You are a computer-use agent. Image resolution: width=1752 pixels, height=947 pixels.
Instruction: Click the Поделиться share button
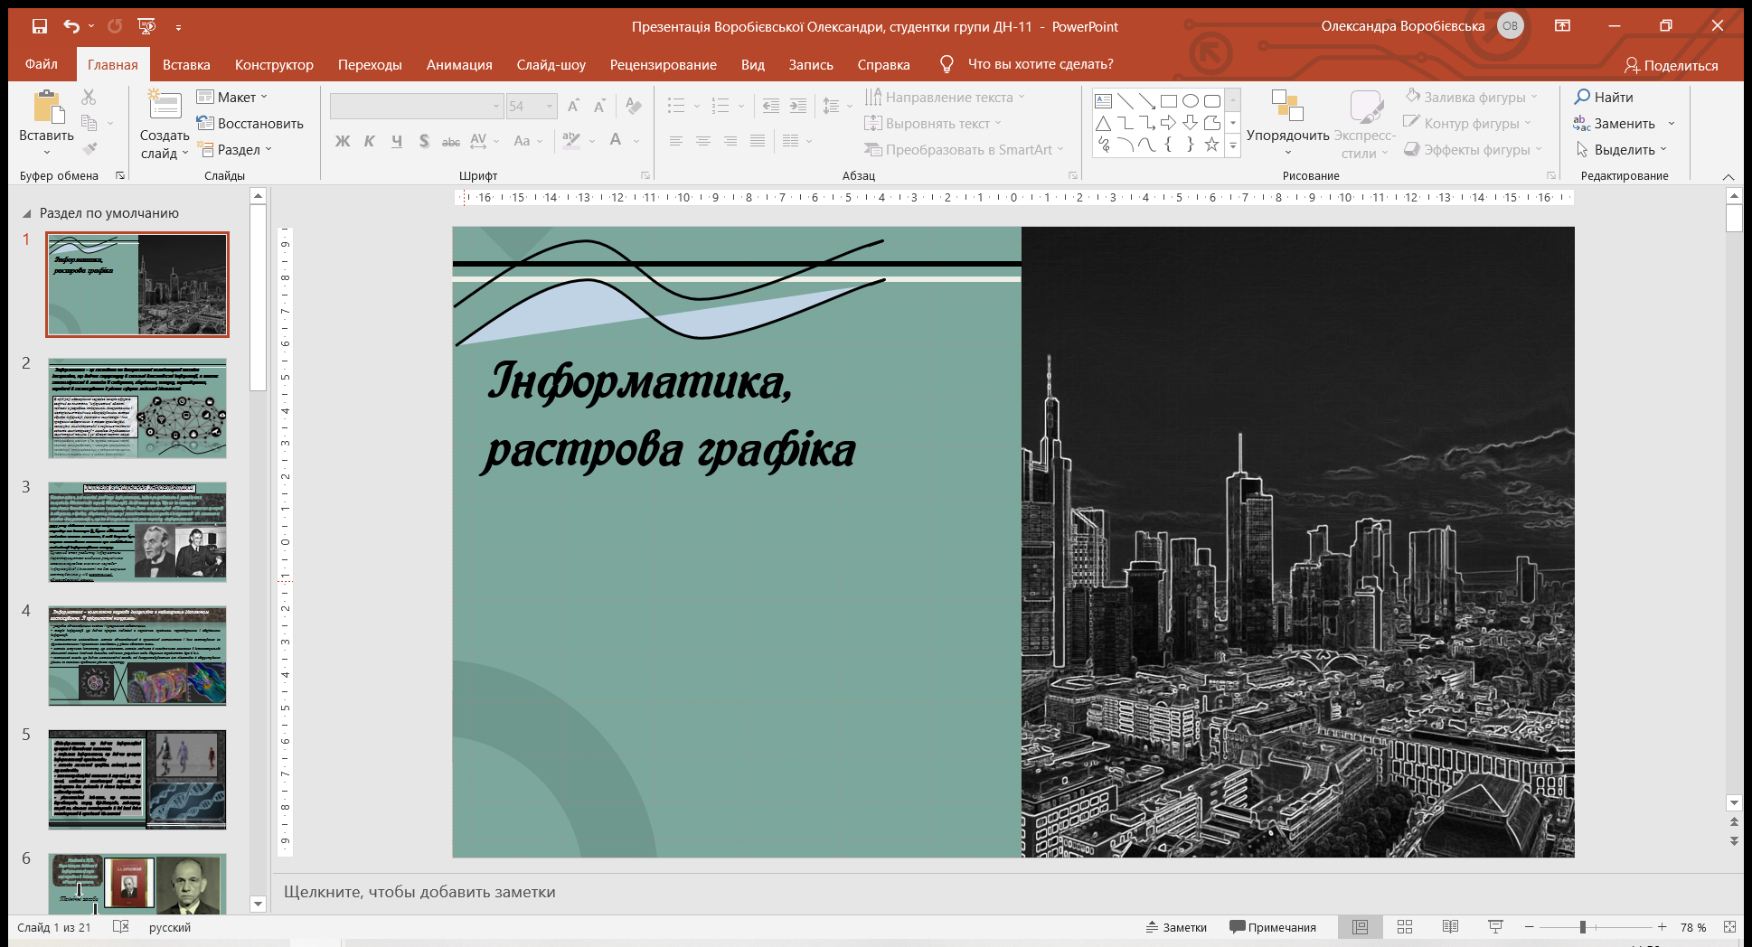pyautogui.click(x=1671, y=65)
